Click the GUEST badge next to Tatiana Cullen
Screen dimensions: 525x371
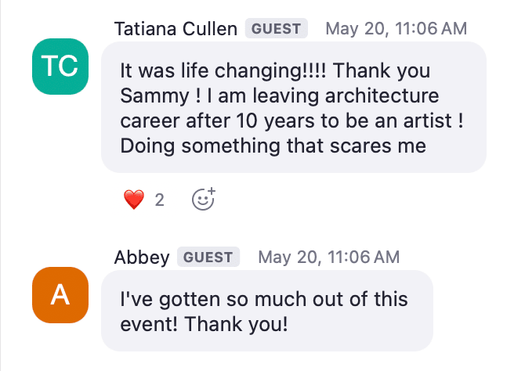click(x=277, y=28)
